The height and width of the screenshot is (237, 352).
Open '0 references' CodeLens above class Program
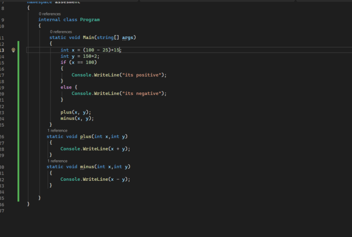pos(50,14)
